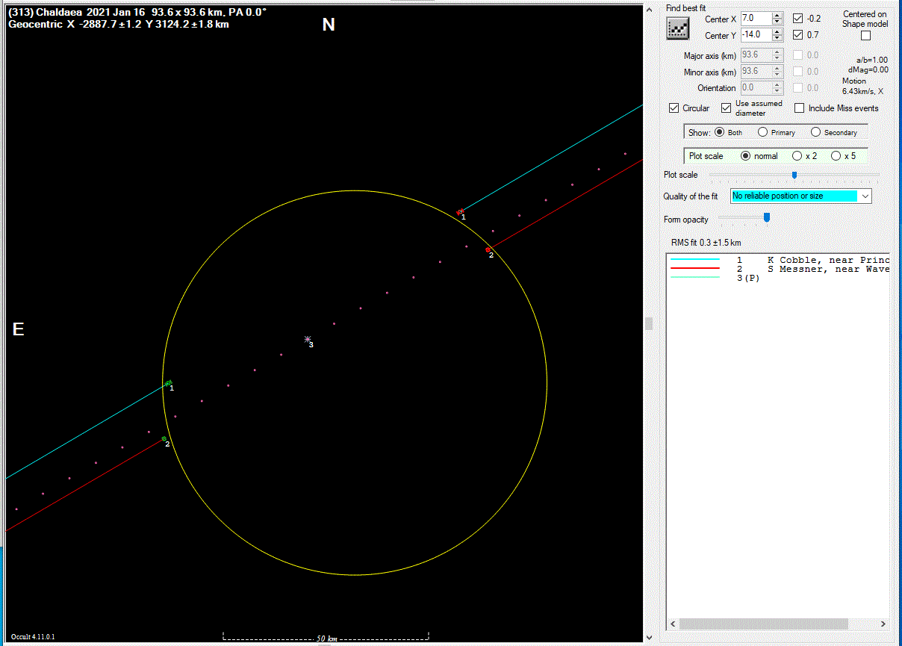
Task: Click the Plot scale slider handle
Action: pyautogui.click(x=794, y=175)
